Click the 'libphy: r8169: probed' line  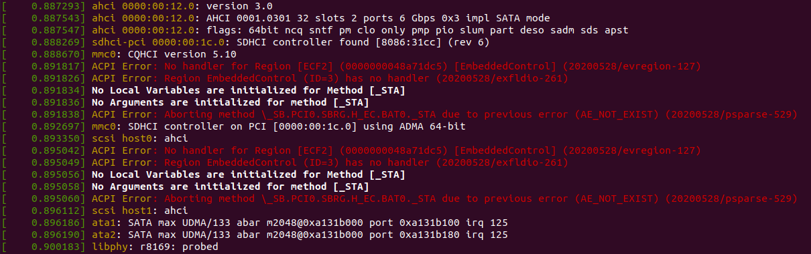[155, 247]
